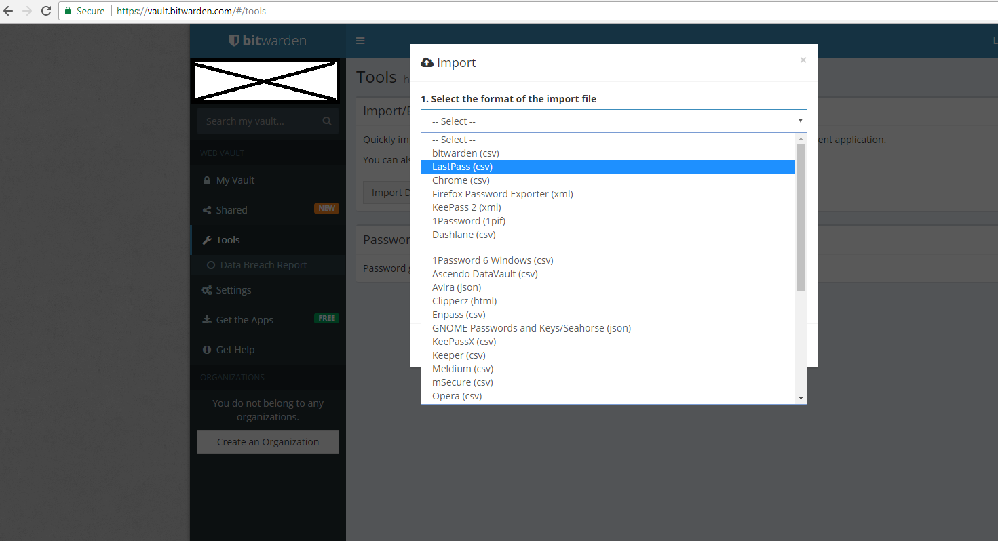Choose Keeper (csv) option
Viewport: 998px width, 541px height.
[x=608, y=355]
